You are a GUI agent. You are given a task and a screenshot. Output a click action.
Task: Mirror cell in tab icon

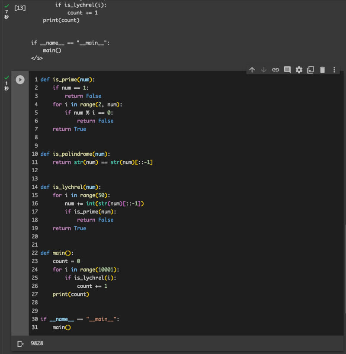[311, 70]
